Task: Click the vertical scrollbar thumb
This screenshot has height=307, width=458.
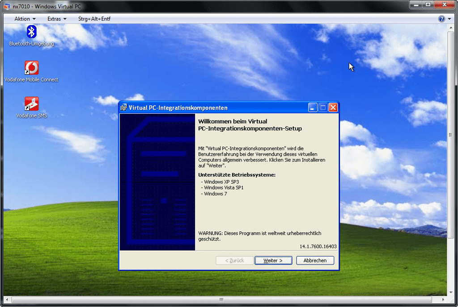Action: pos(450,135)
